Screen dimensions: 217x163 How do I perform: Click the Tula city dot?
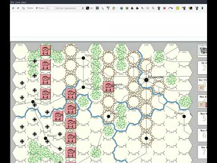pos(146,138)
